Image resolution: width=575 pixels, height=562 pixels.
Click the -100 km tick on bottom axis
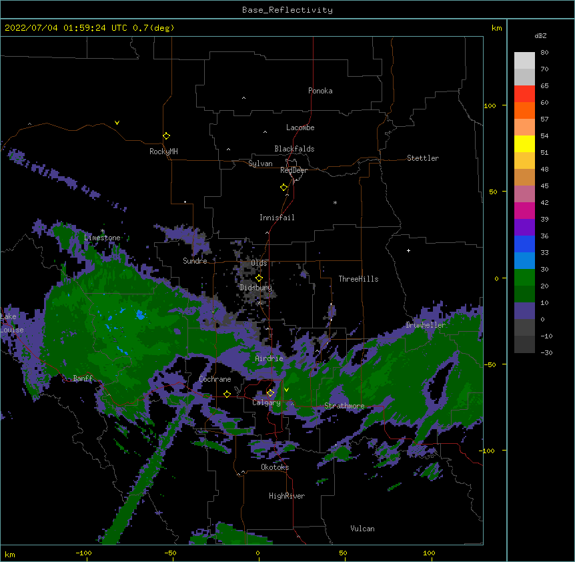(83, 553)
